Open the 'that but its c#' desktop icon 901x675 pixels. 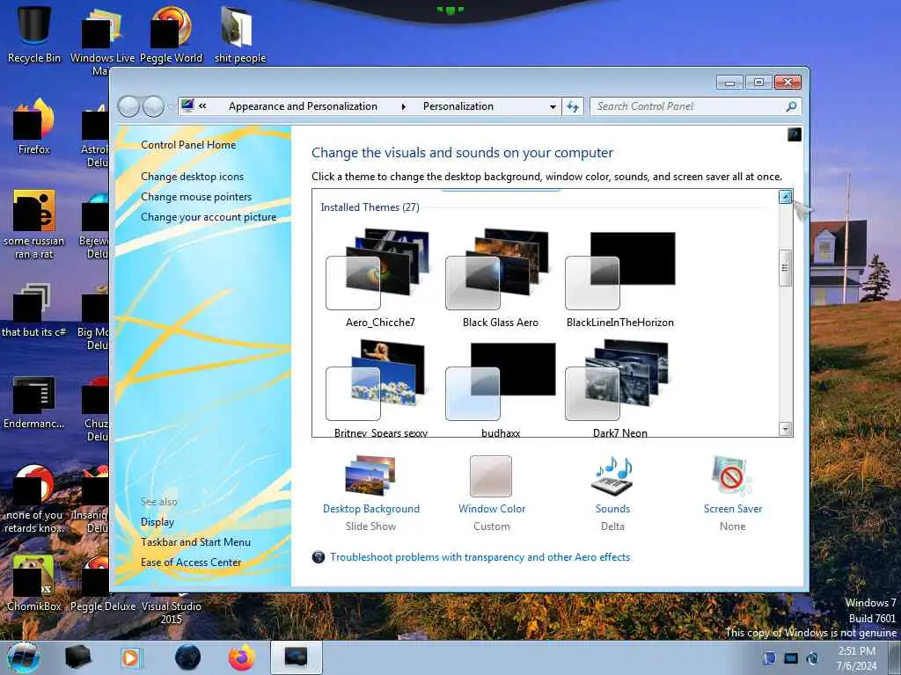(x=34, y=310)
